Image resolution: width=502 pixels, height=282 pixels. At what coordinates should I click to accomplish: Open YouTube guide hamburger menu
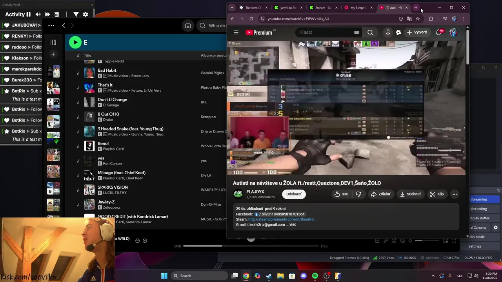[x=236, y=33]
